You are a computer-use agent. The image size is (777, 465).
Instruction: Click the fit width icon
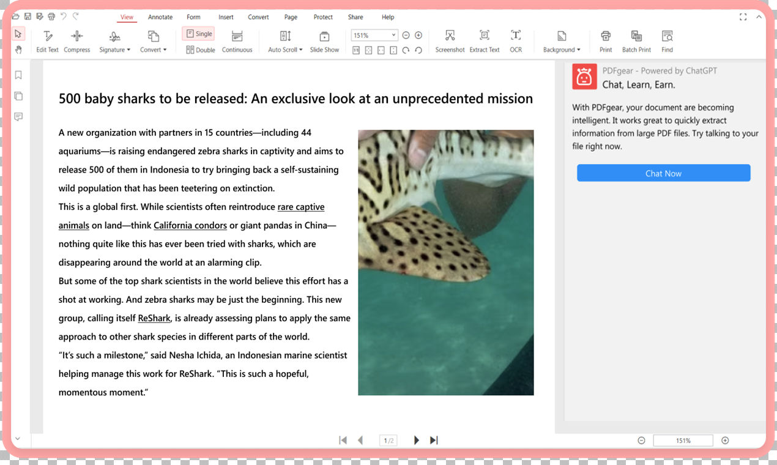pos(381,50)
